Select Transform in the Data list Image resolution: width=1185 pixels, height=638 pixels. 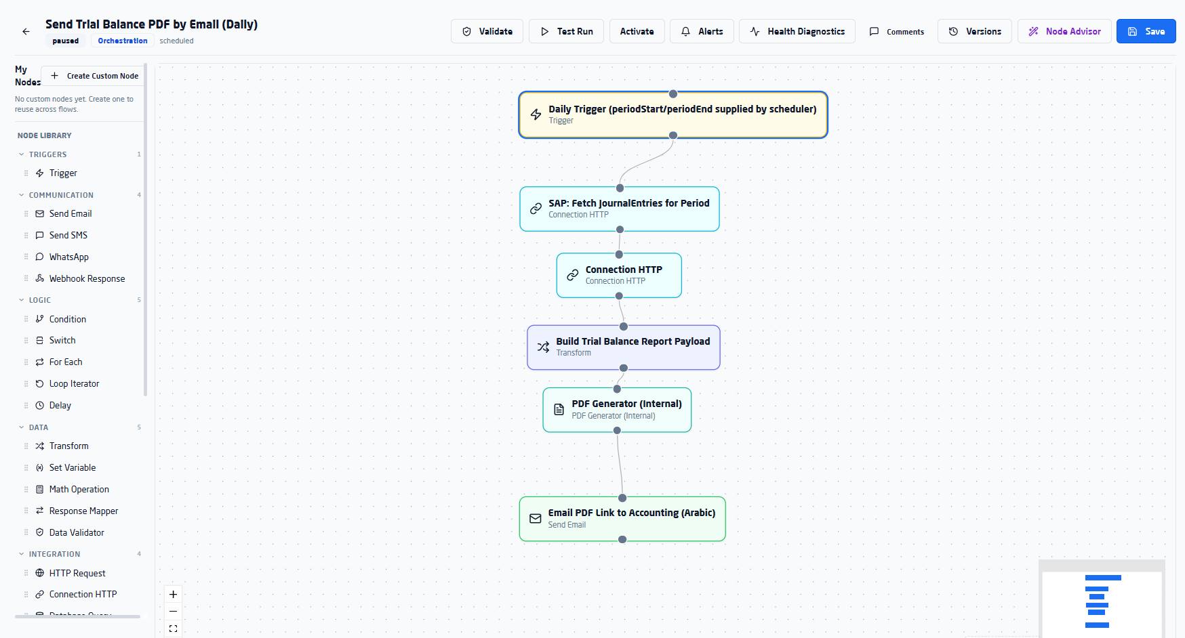[80, 446]
